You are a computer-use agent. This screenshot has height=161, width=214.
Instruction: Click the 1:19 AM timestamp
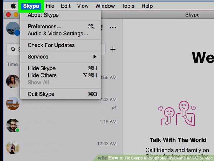coord(108,121)
